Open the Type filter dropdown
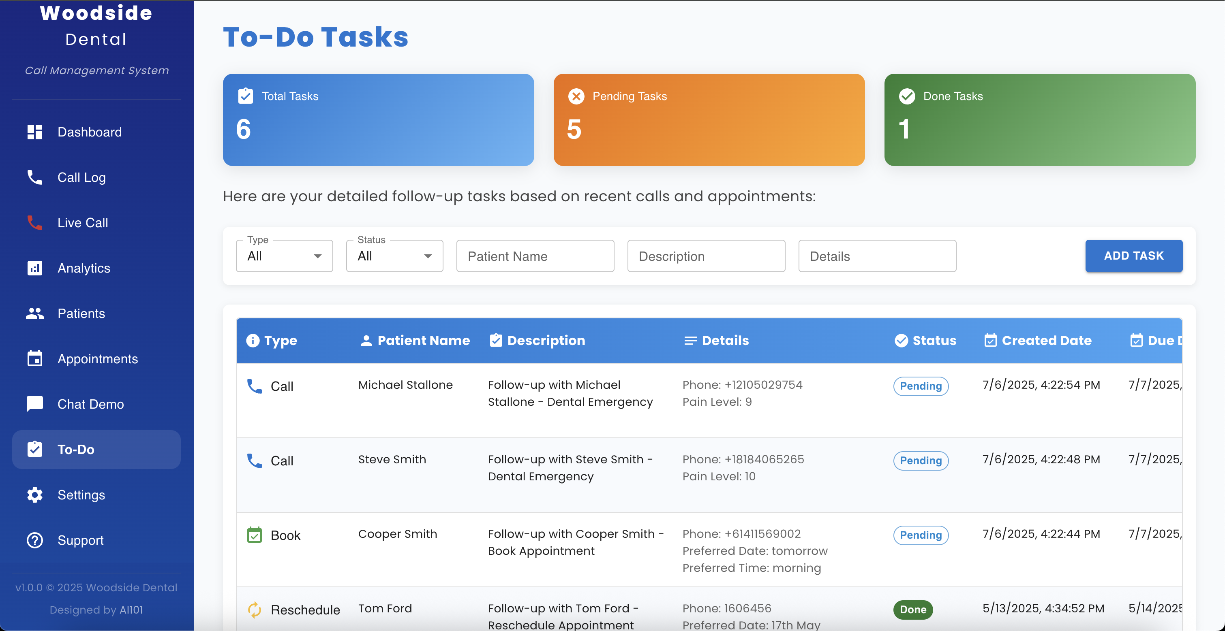 285,256
